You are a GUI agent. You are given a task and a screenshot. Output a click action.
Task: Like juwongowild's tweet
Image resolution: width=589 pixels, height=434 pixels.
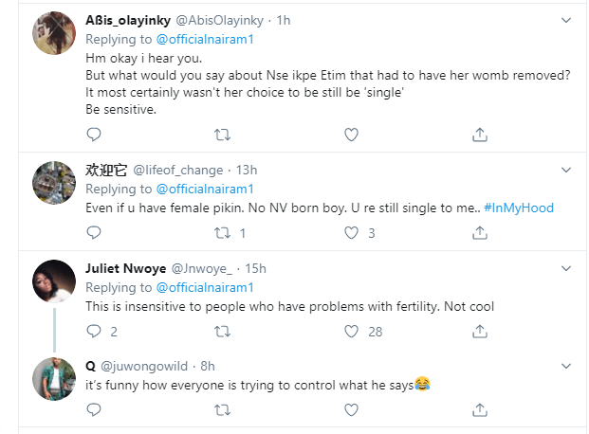pos(351,409)
